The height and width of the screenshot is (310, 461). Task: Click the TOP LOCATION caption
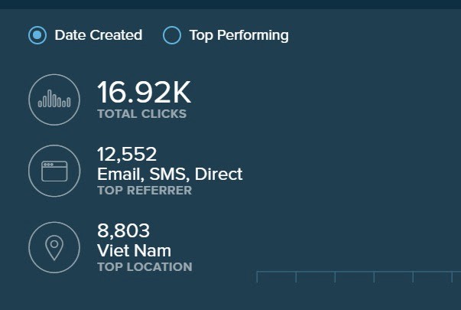144,267
